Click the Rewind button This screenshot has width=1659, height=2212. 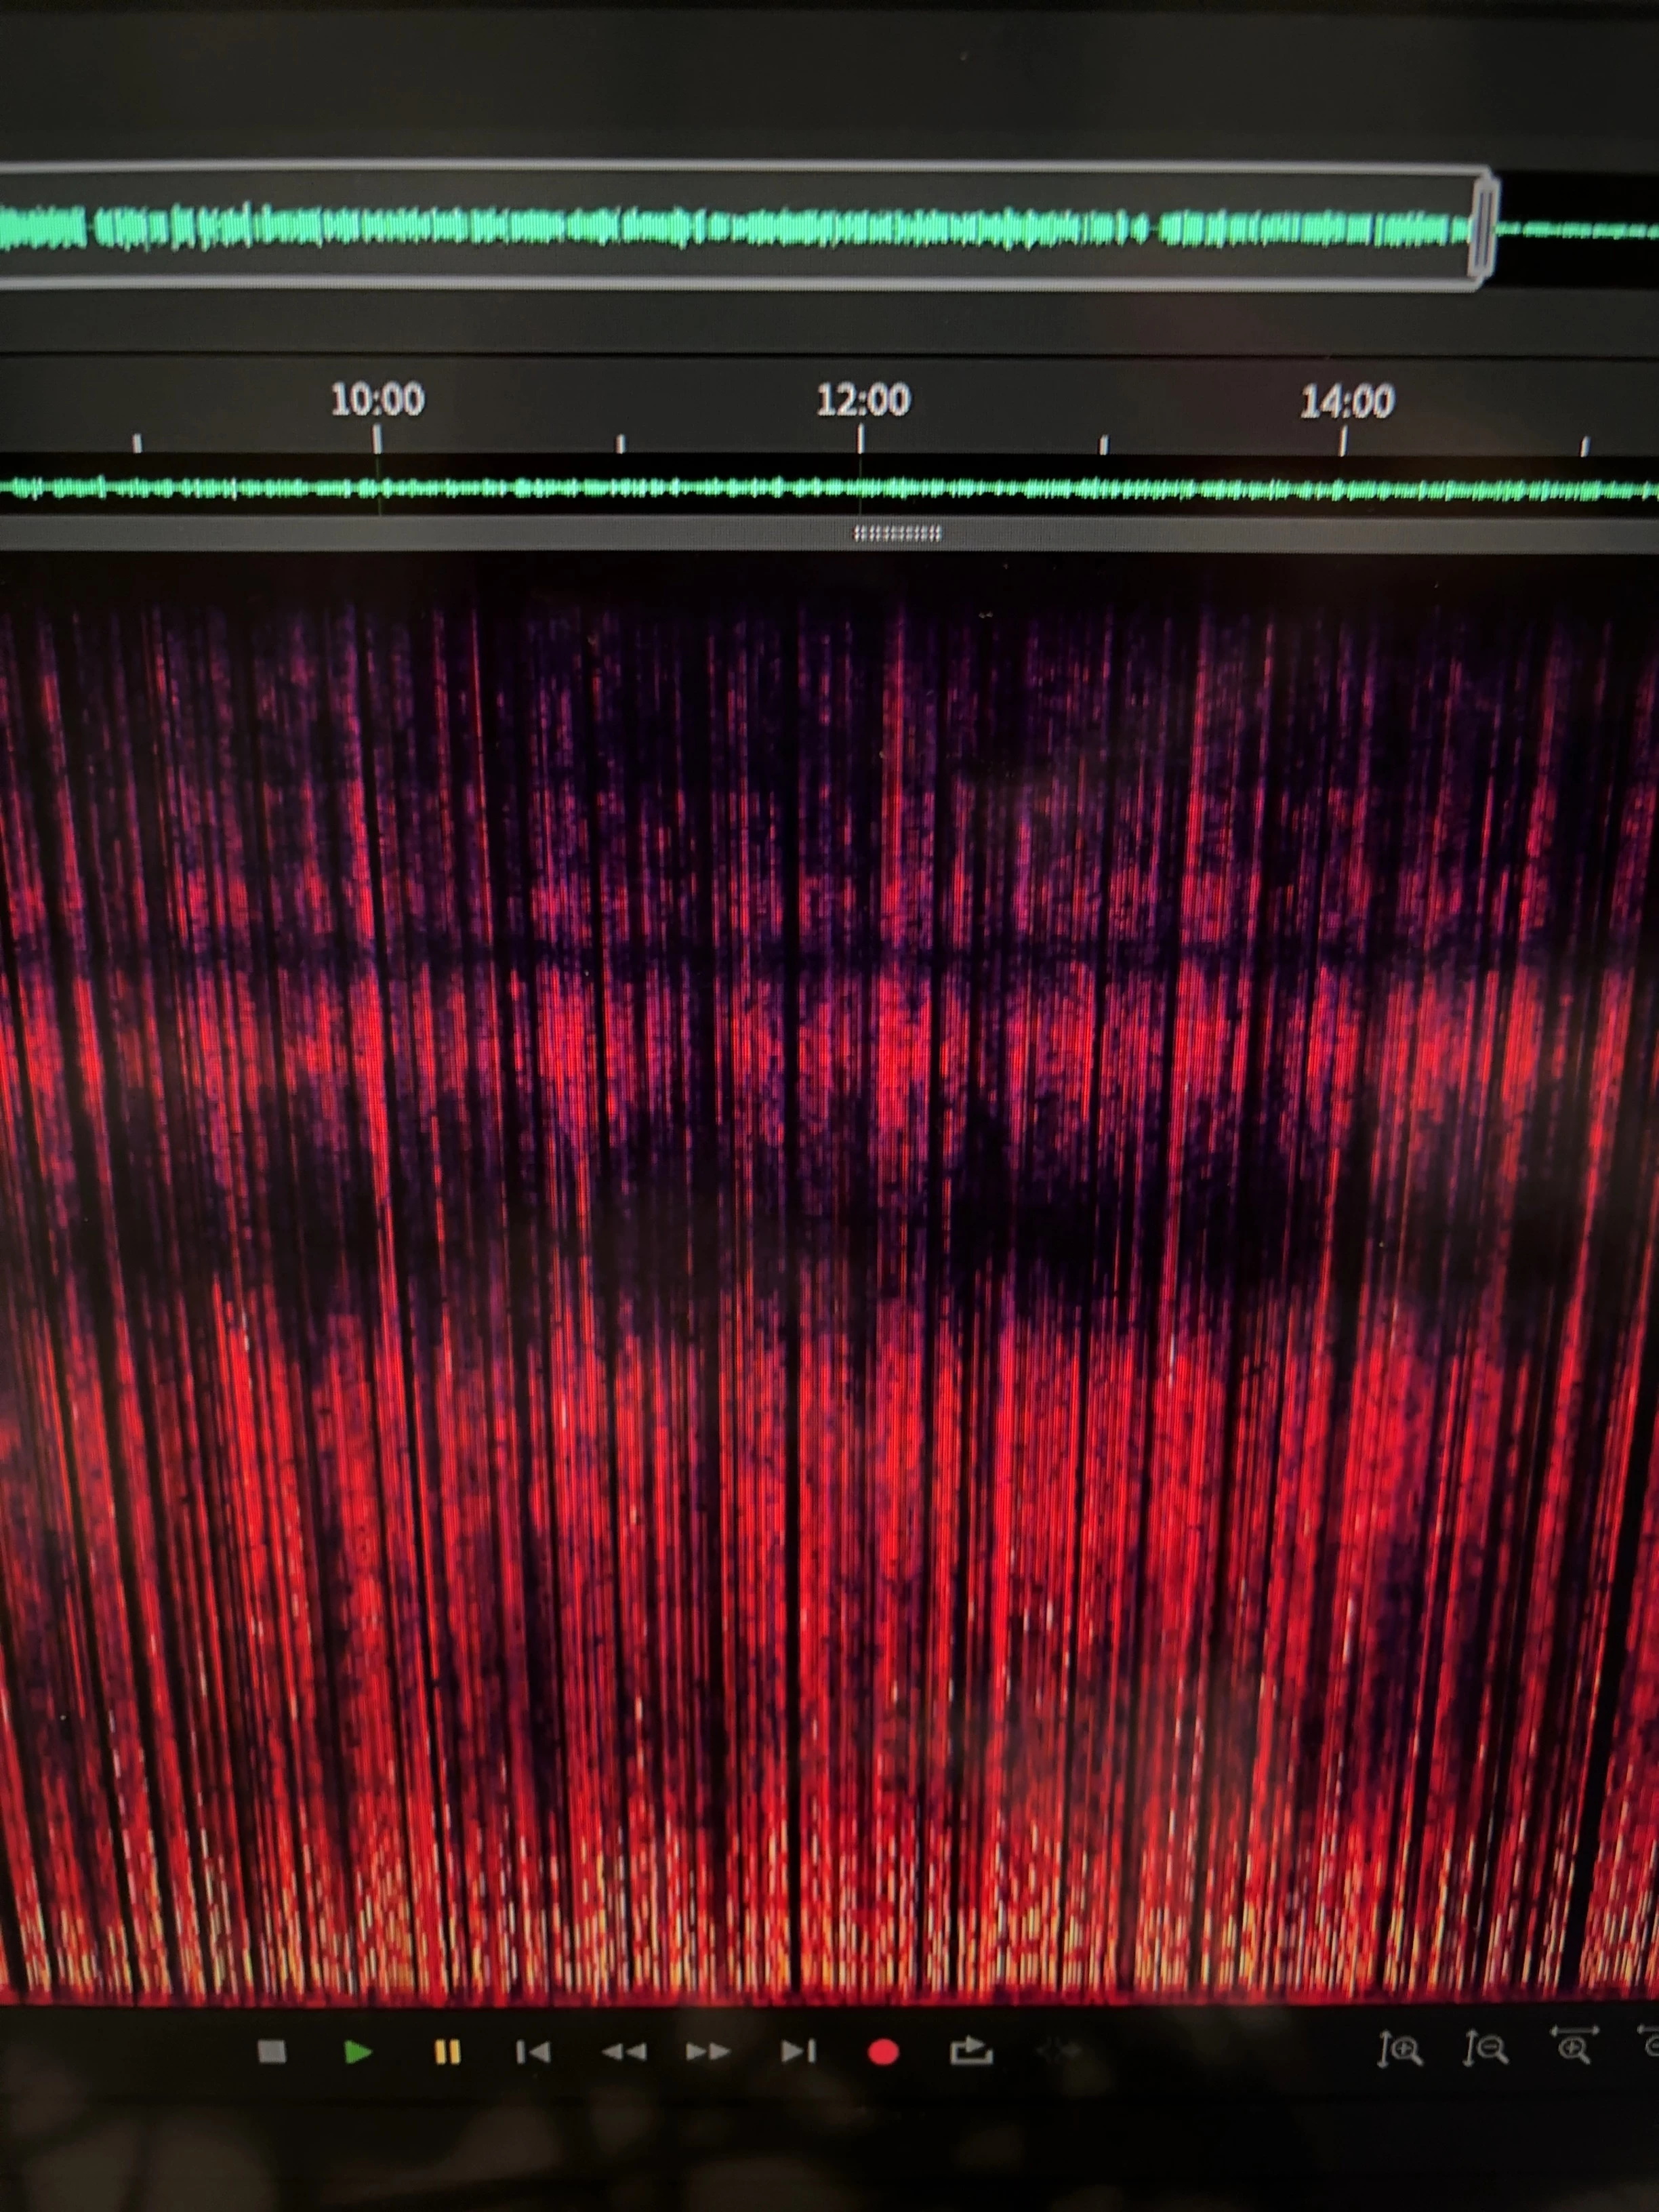point(623,2052)
